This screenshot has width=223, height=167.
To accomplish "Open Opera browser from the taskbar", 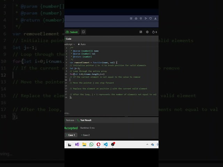I will [x=98, y=144].
